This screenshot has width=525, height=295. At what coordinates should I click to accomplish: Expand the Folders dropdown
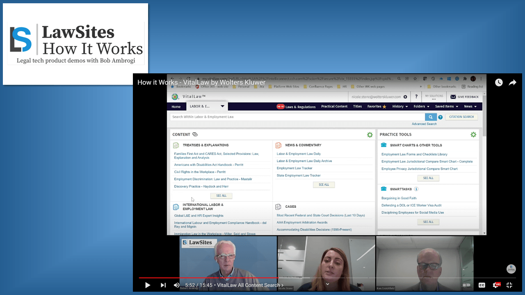coord(422,107)
